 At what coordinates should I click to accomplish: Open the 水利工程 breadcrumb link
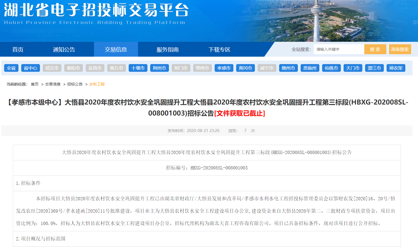pos(97,84)
